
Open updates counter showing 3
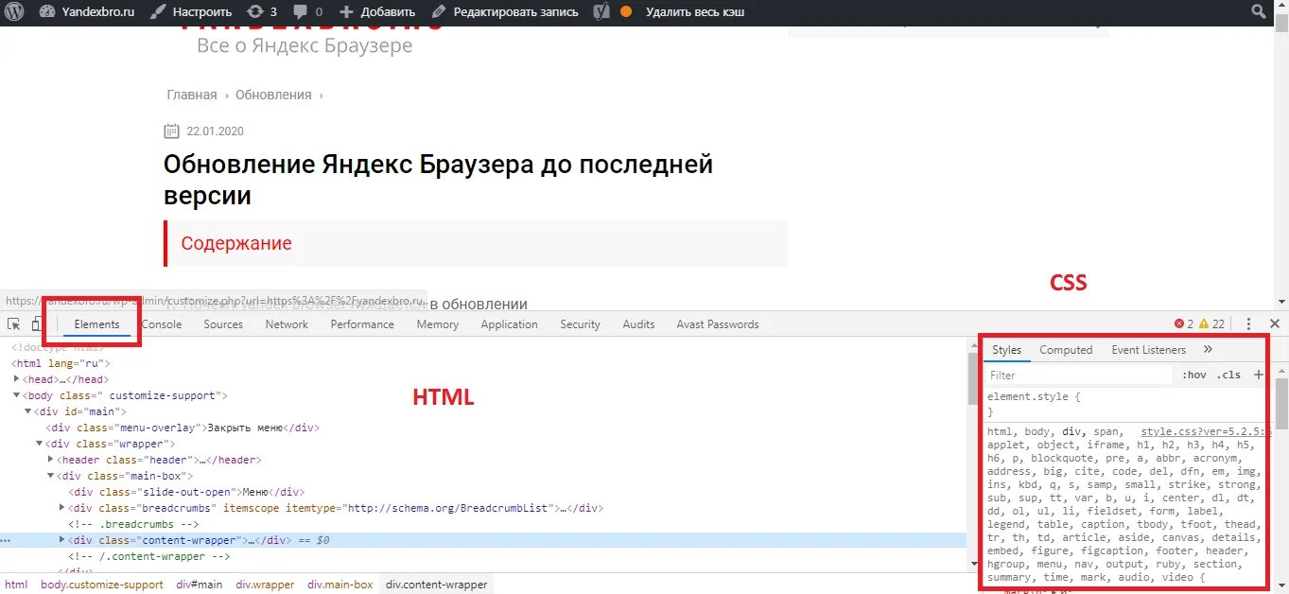pyautogui.click(x=262, y=12)
